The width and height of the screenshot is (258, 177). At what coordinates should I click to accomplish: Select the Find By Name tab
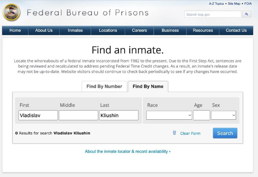coord(148,86)
